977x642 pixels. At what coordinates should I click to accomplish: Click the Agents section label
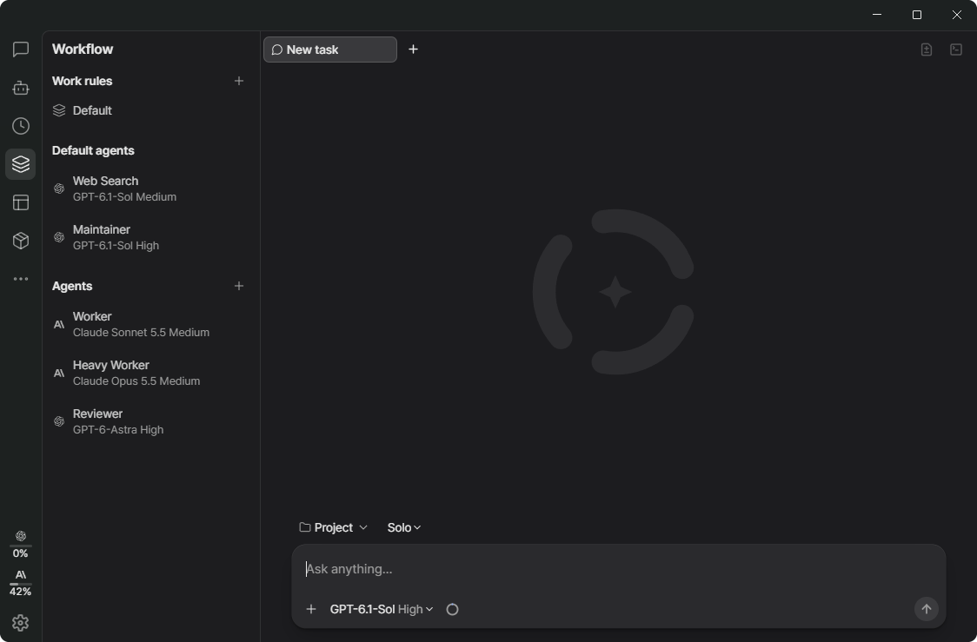[72, 286]
